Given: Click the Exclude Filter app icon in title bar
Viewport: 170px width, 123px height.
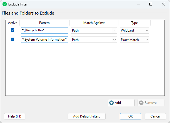Looking at the screenshot, I should (x=4, y=4).
